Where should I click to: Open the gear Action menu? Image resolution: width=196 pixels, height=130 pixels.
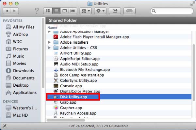100,11
